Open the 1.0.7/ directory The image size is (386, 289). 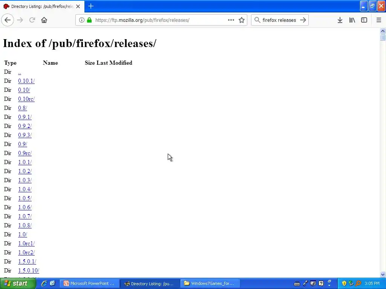click(x=25, y=216)
